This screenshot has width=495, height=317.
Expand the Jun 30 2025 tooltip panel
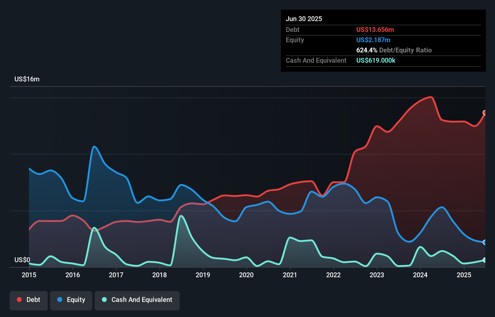[x=304, y=19]
